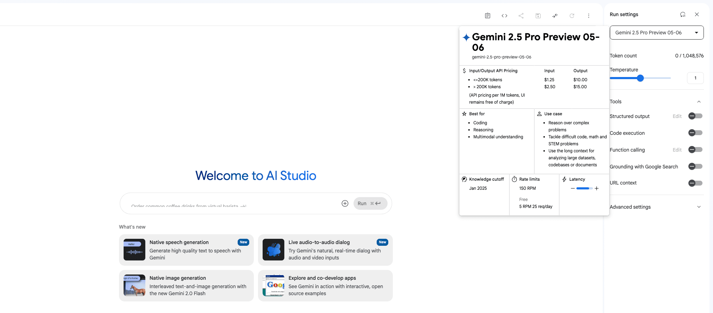Open the Live audio-to-audio dialog card title
Screen dimensions: 713x313
tap(319, 242)
